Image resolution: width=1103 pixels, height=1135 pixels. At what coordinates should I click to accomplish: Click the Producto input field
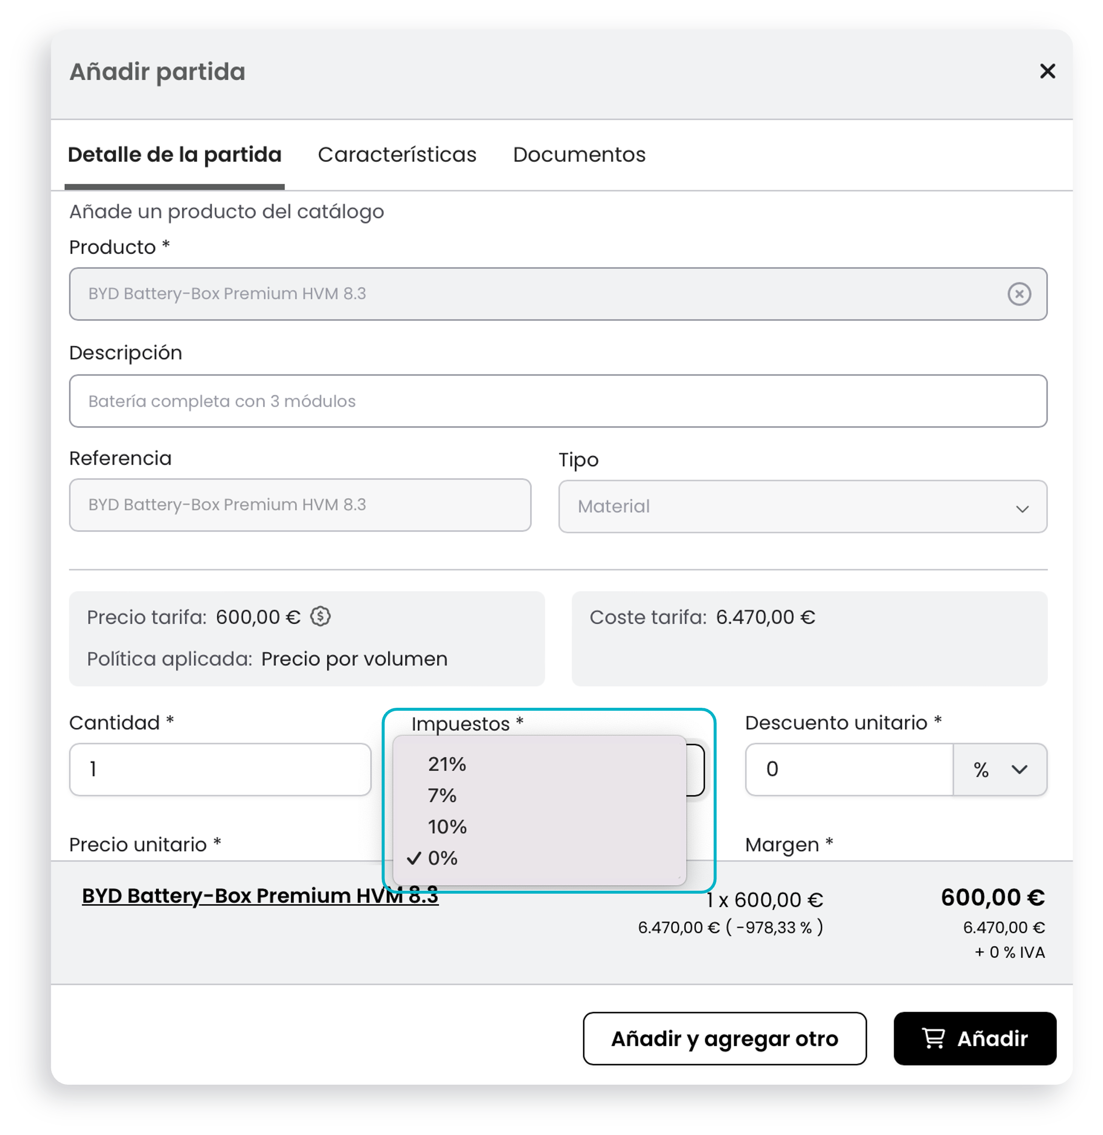click(558, 294)
